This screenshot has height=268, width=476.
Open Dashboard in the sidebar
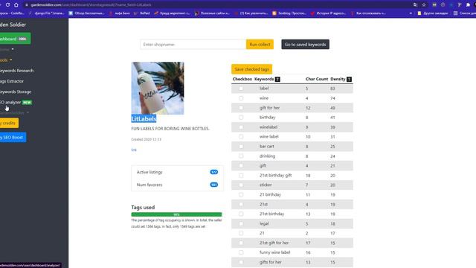pos(15,39)
